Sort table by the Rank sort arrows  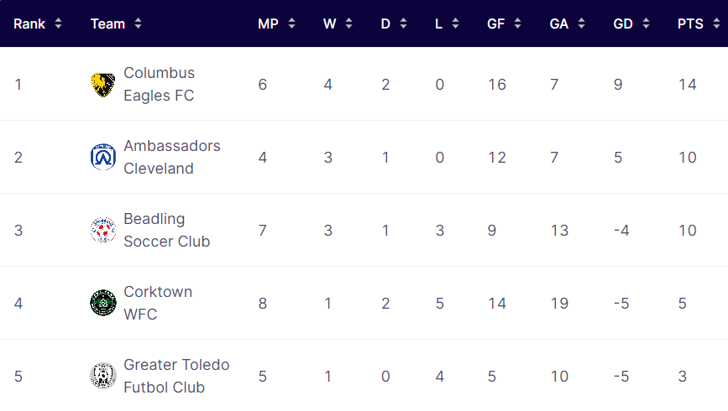(x=58, y=23)
